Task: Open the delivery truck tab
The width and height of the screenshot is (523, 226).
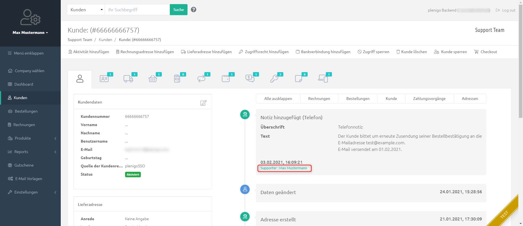Action: 128,79
